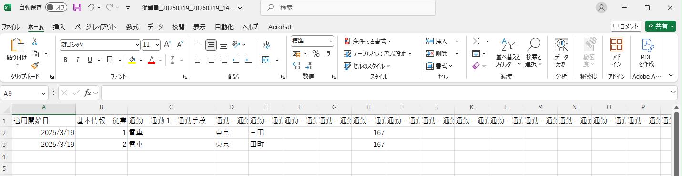The image size is (682, 176).
Task: Collapse the ribbon with chevron
Action: coord(671,75)
